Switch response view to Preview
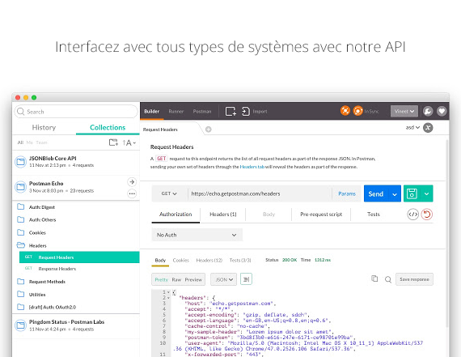 click(193, 279)
